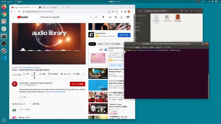Open terminal 検索 menu

coord(152,48)
